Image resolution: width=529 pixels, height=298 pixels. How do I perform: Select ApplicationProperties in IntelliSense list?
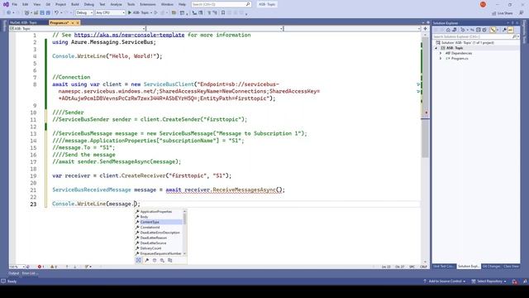pyautogui.click(x=156, y=212)
